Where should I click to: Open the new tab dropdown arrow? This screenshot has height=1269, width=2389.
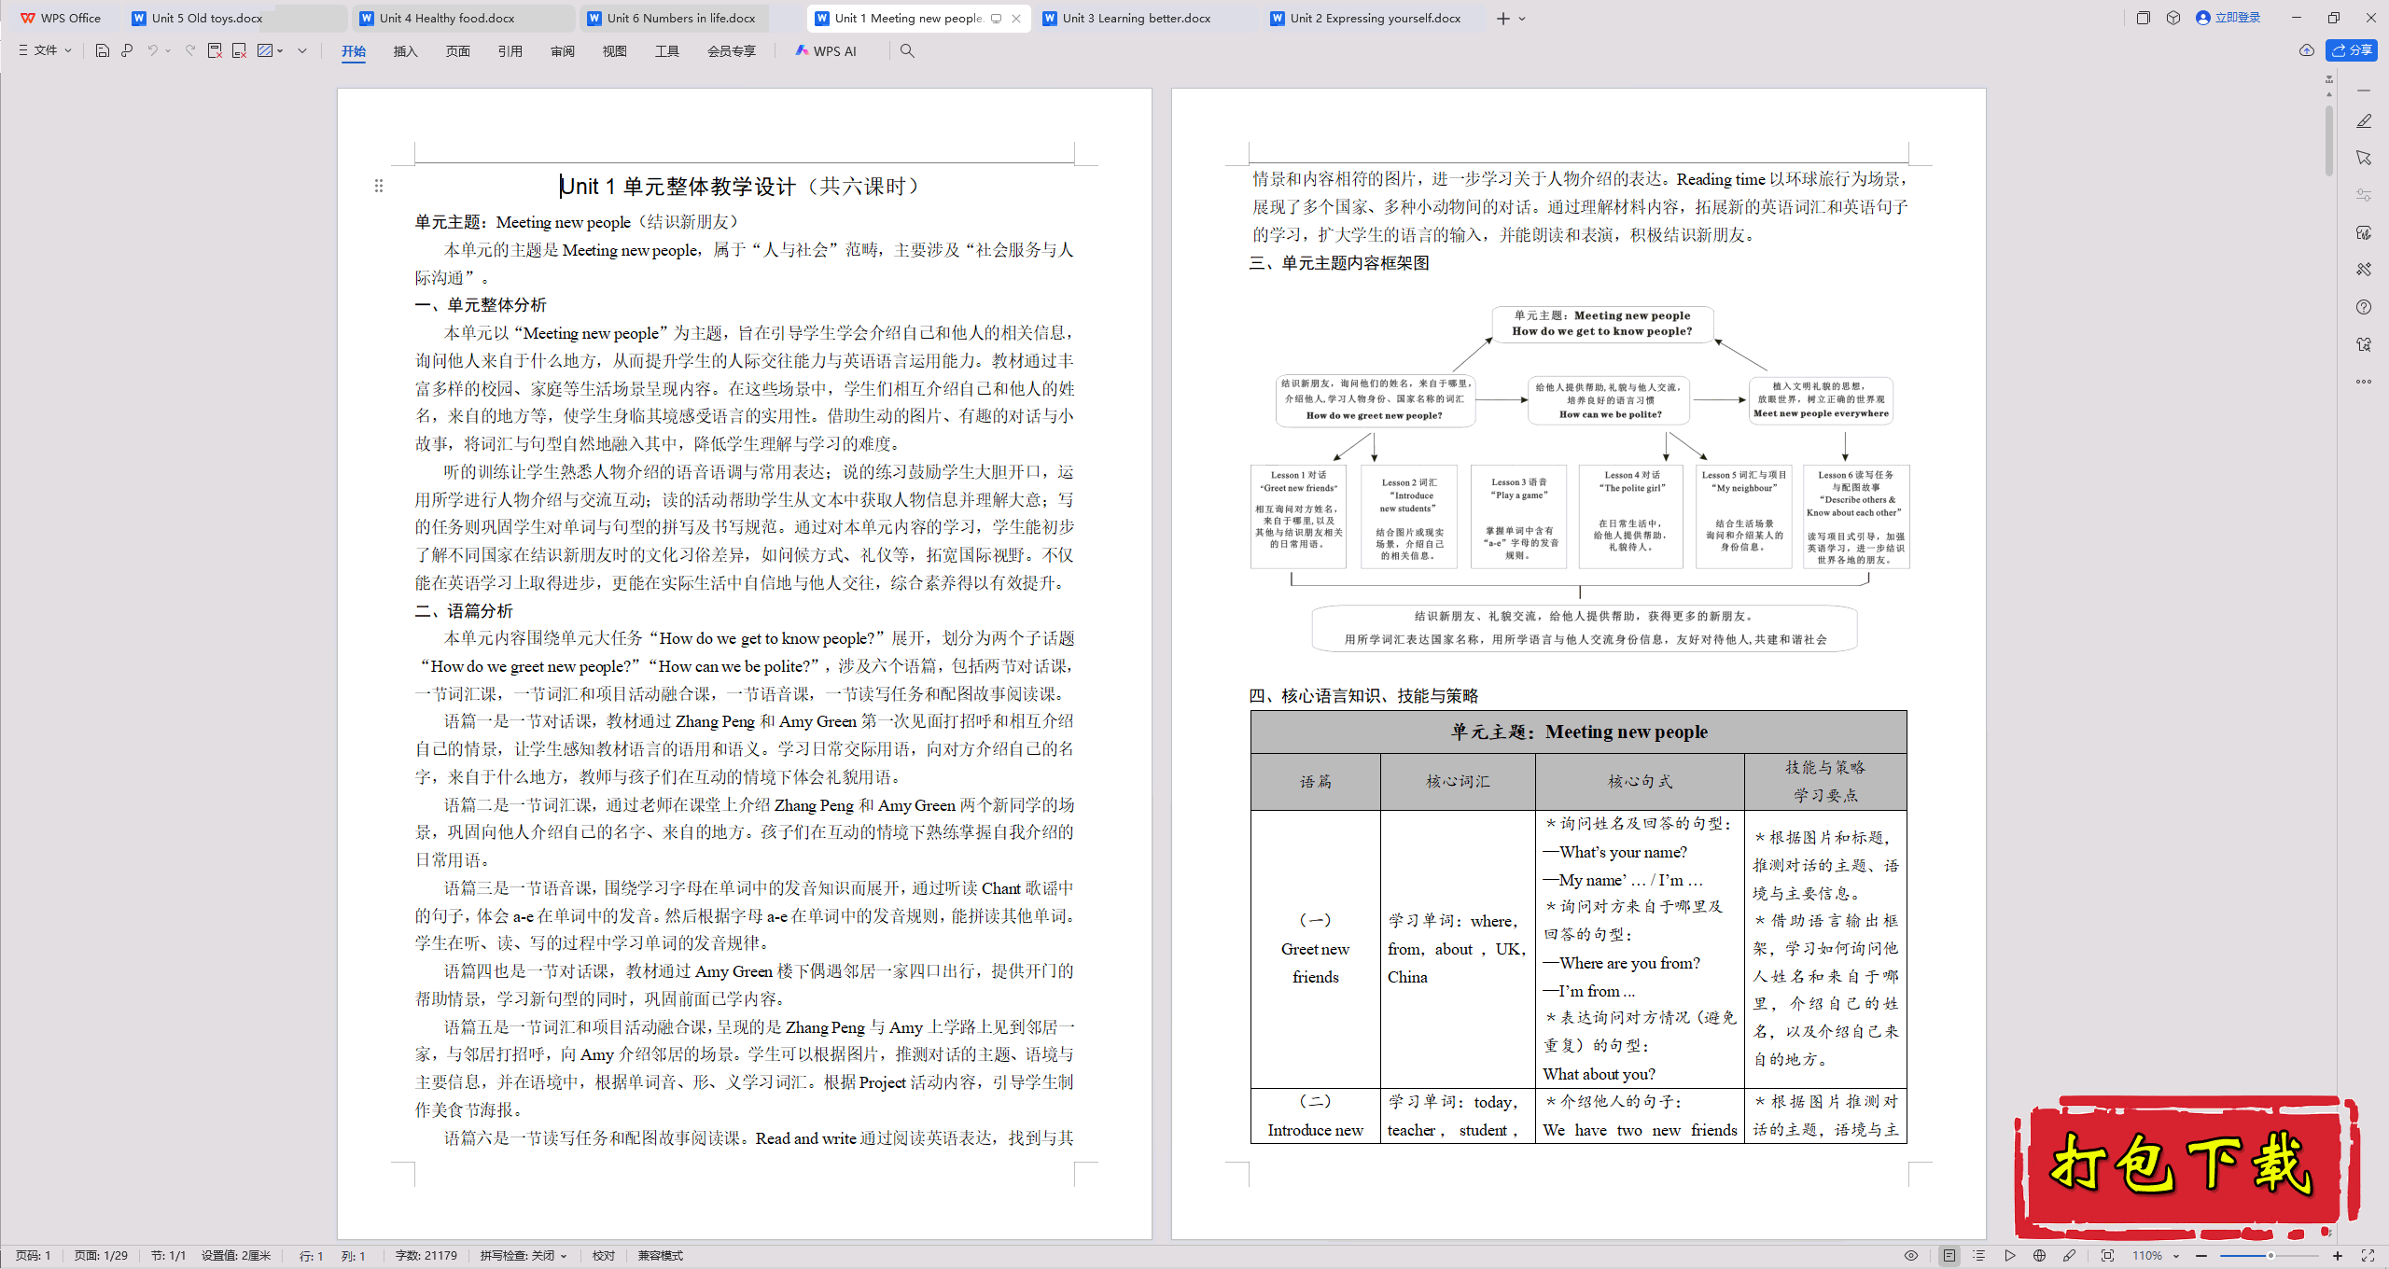pos(1522,19)
